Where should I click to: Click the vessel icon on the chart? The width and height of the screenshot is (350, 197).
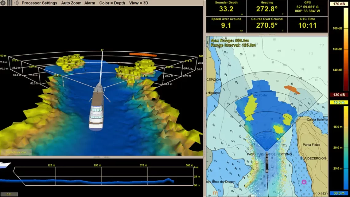coord(267,162)
